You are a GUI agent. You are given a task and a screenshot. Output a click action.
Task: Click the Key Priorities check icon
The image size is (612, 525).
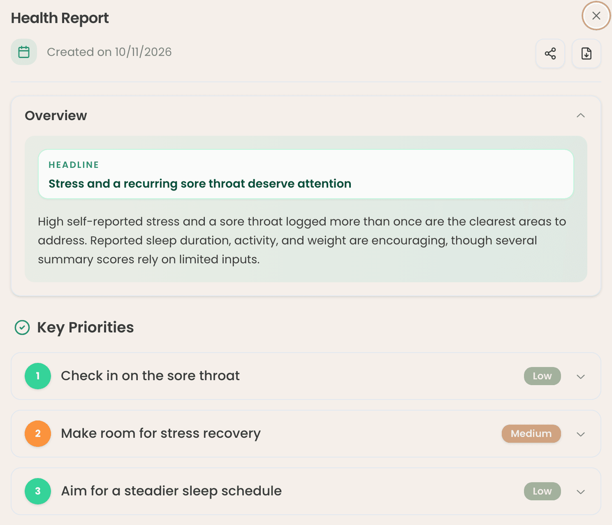click(x=22, y=328)
